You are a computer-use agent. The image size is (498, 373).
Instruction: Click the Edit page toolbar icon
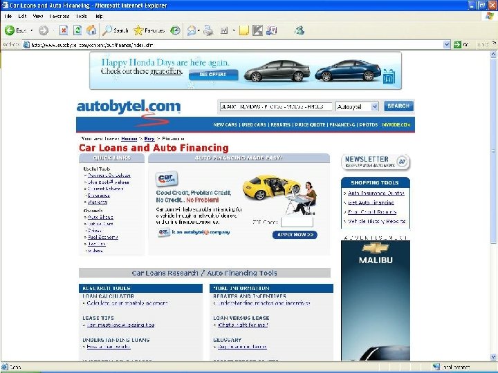click(x=224, y=30)
